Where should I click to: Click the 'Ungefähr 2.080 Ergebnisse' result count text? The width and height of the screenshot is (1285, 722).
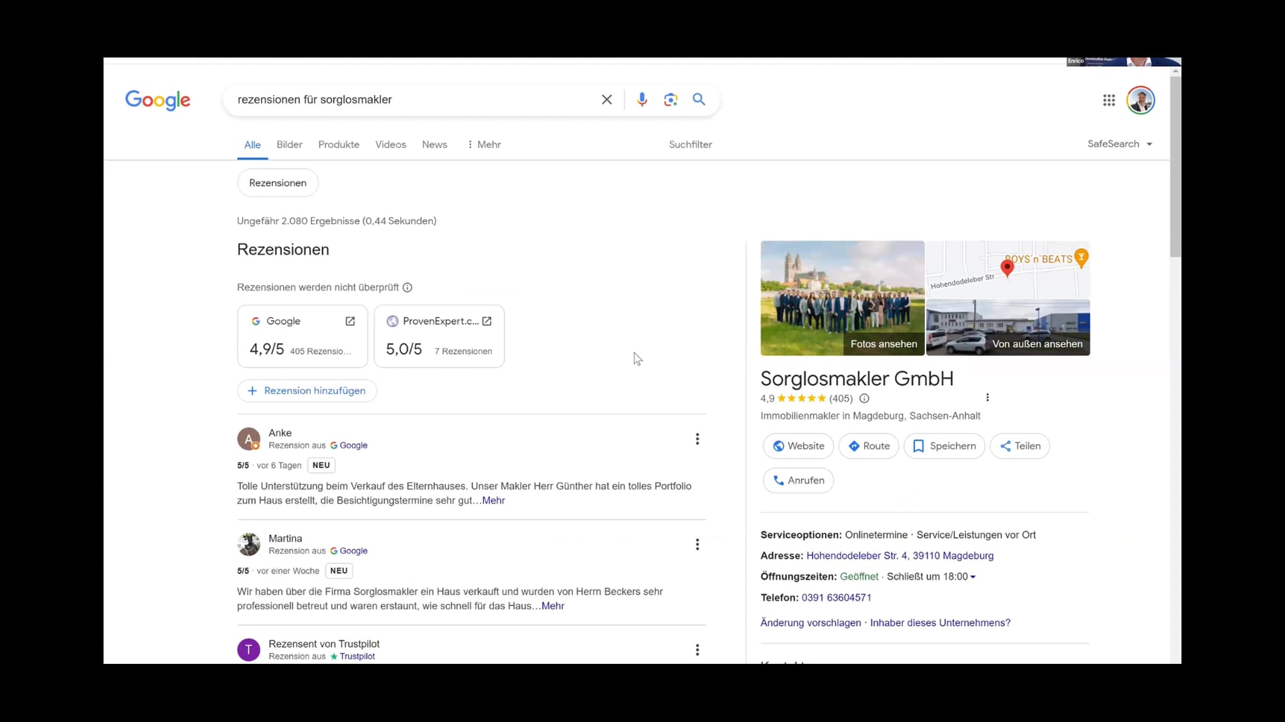click(337, 221)
